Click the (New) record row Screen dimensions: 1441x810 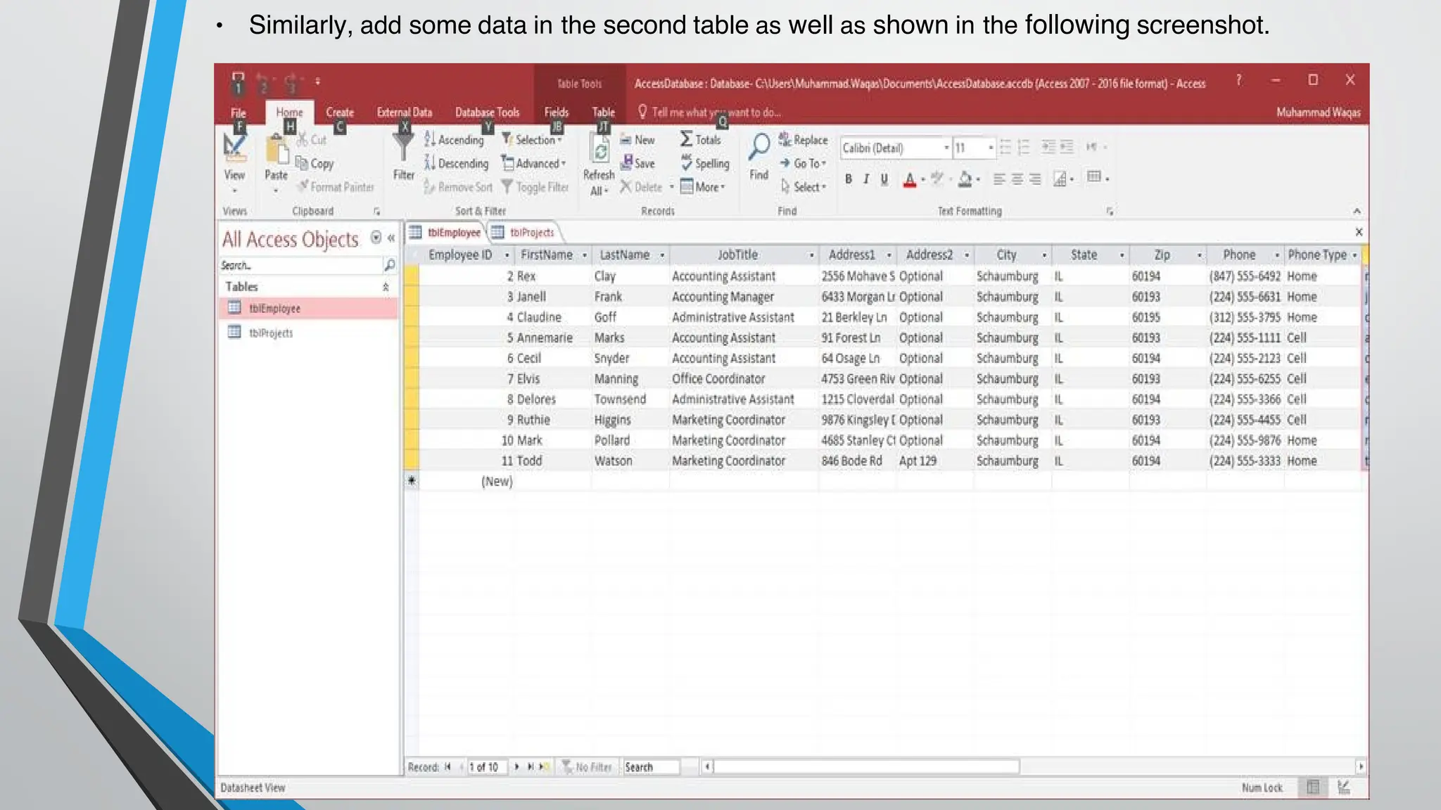pyautogui.click(x=884, y=481)
